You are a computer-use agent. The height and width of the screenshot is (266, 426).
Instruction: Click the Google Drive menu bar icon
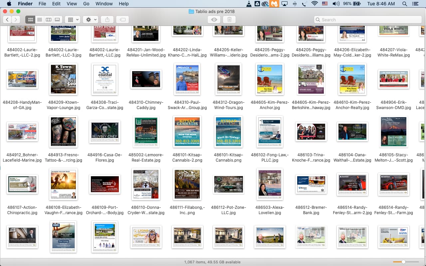[x=257, y=4]
